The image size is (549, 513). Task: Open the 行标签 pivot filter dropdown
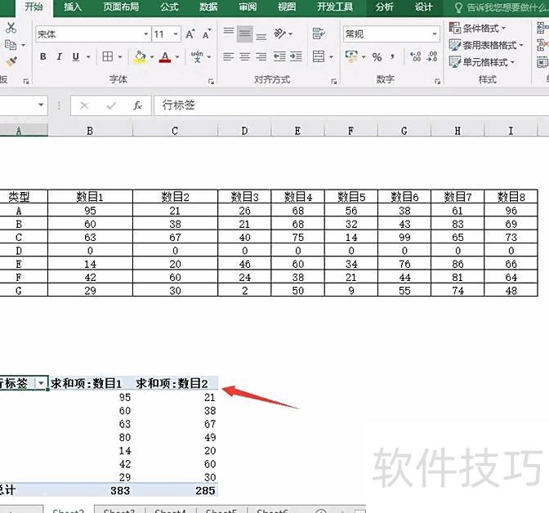coord(41,383)
